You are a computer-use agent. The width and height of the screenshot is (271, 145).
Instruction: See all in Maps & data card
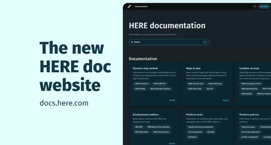[226, 100]
